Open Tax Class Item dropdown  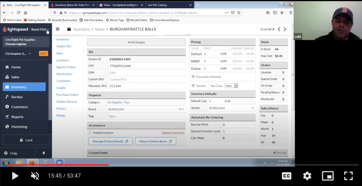[231, 85]
